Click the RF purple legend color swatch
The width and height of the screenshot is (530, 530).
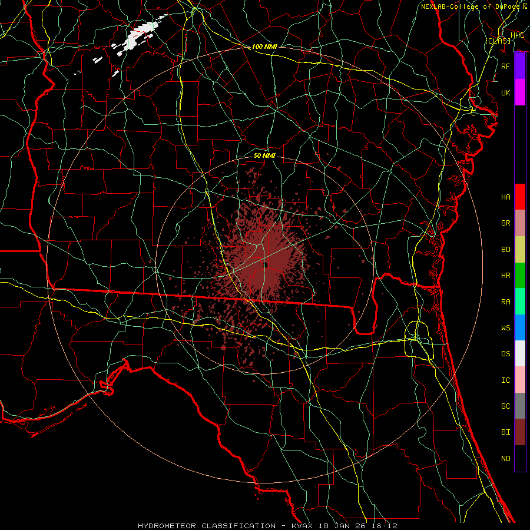point(520,66)
